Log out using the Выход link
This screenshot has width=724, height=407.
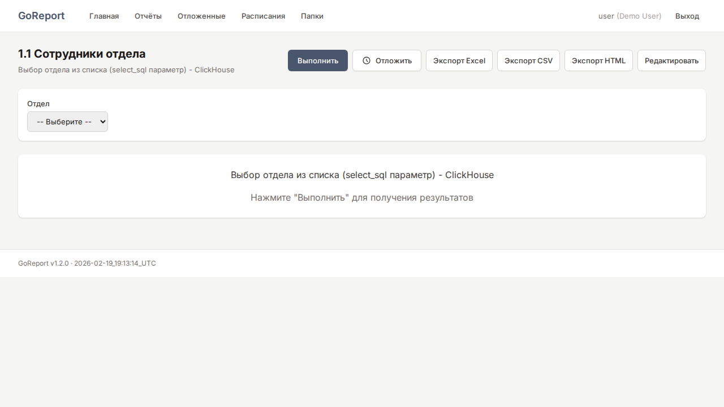(x=687, y=16)
